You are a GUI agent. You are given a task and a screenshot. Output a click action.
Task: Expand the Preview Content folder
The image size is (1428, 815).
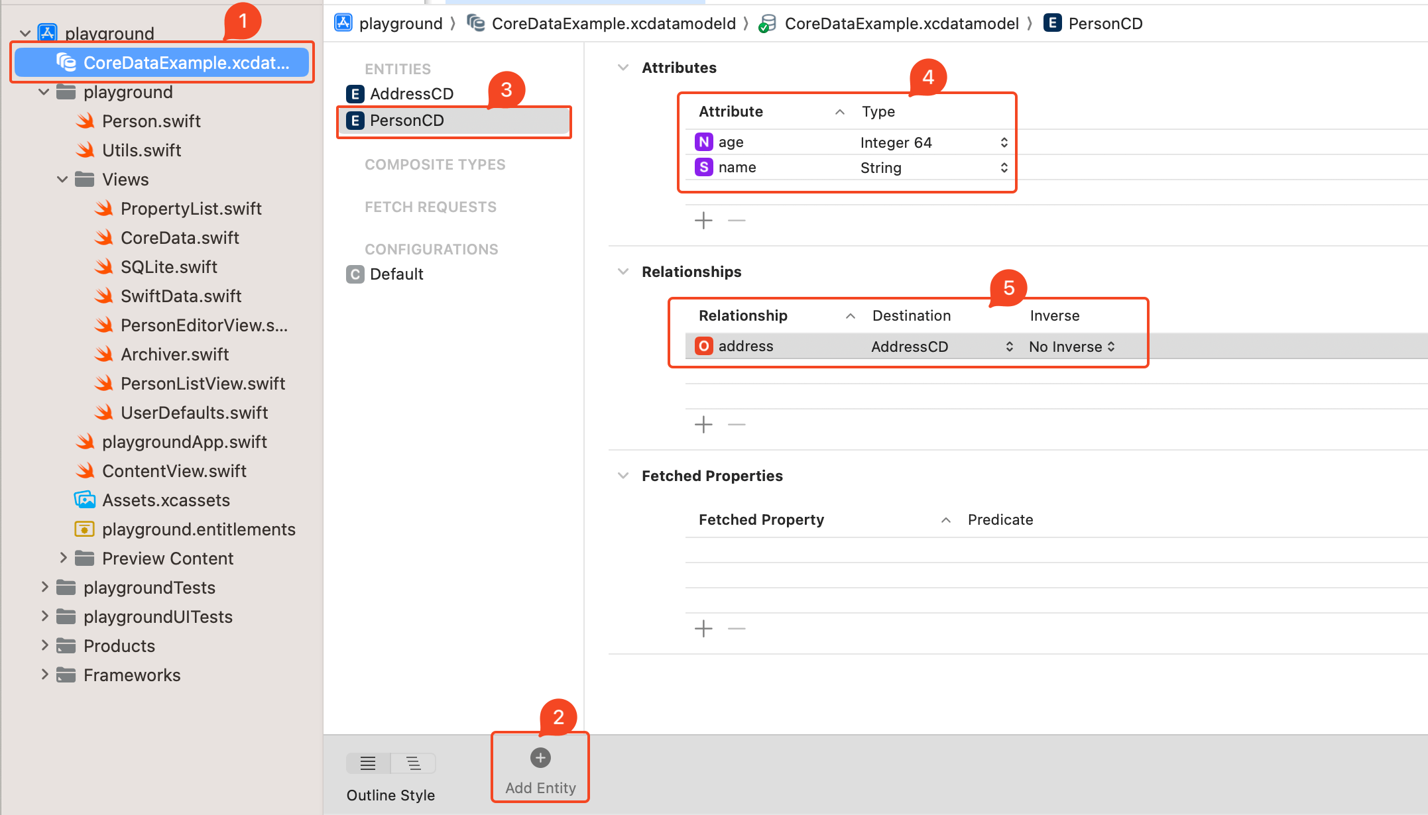click(x=62, y=559)
